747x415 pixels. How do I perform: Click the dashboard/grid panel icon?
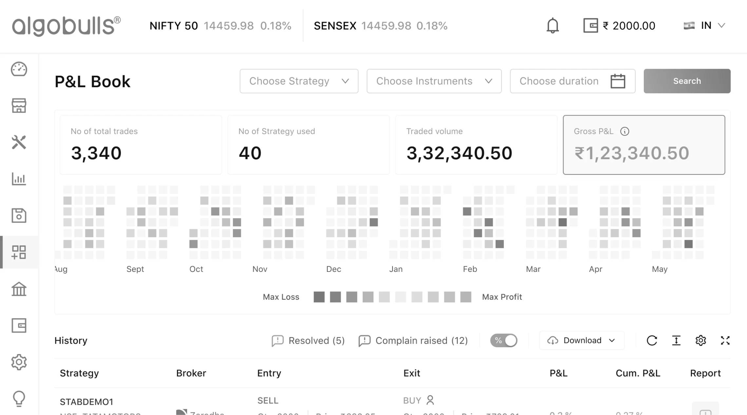[19, 252]
